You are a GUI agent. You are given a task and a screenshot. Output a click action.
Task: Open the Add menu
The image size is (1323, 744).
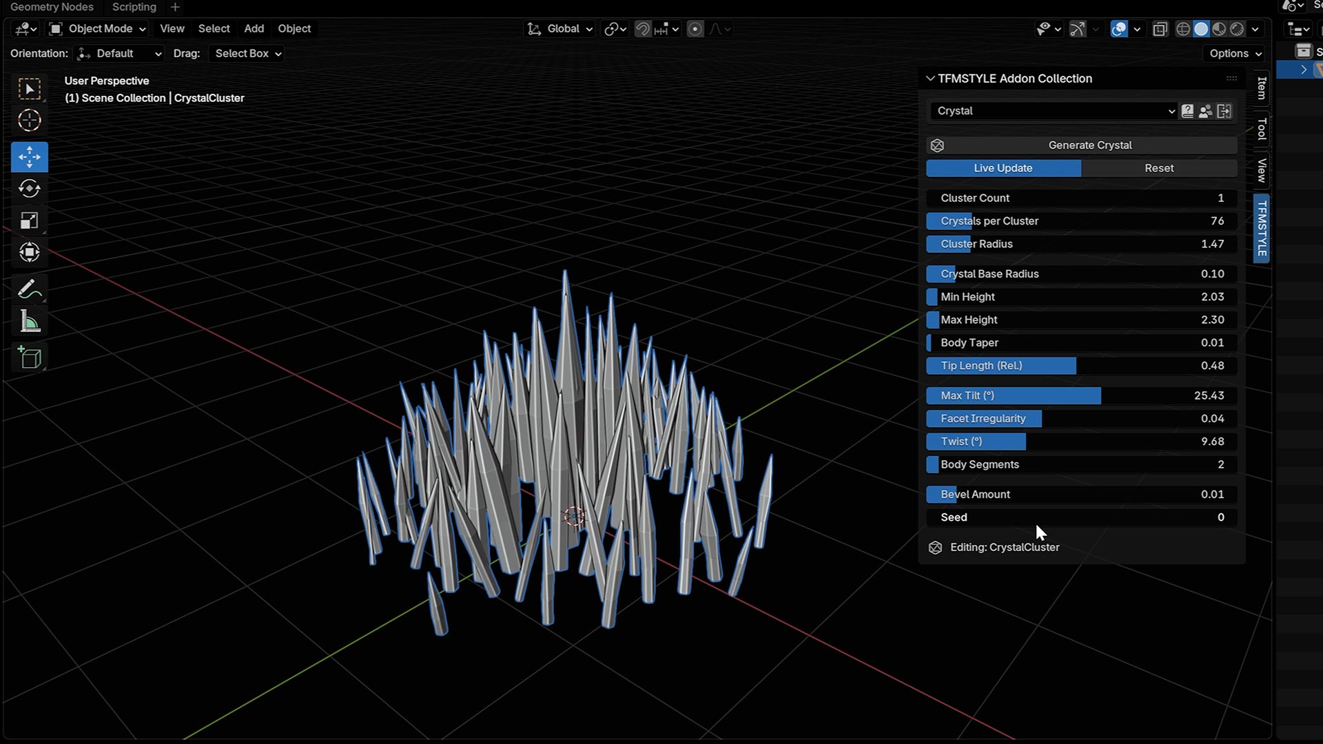click(254, 29)
